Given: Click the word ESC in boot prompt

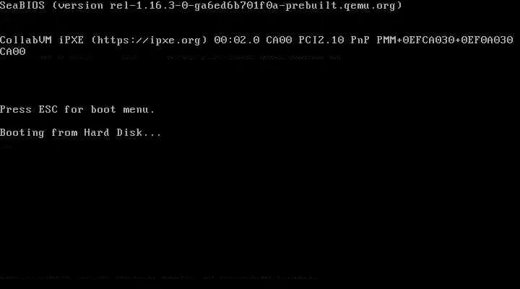Looking at the screenshot, I should click(x=48, y=110).
